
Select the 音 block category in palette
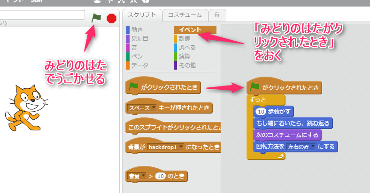(134, 47)
